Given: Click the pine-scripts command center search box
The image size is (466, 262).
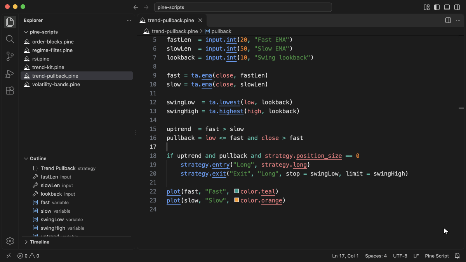Looking at the screenshot, I should (x=243, y=7).
